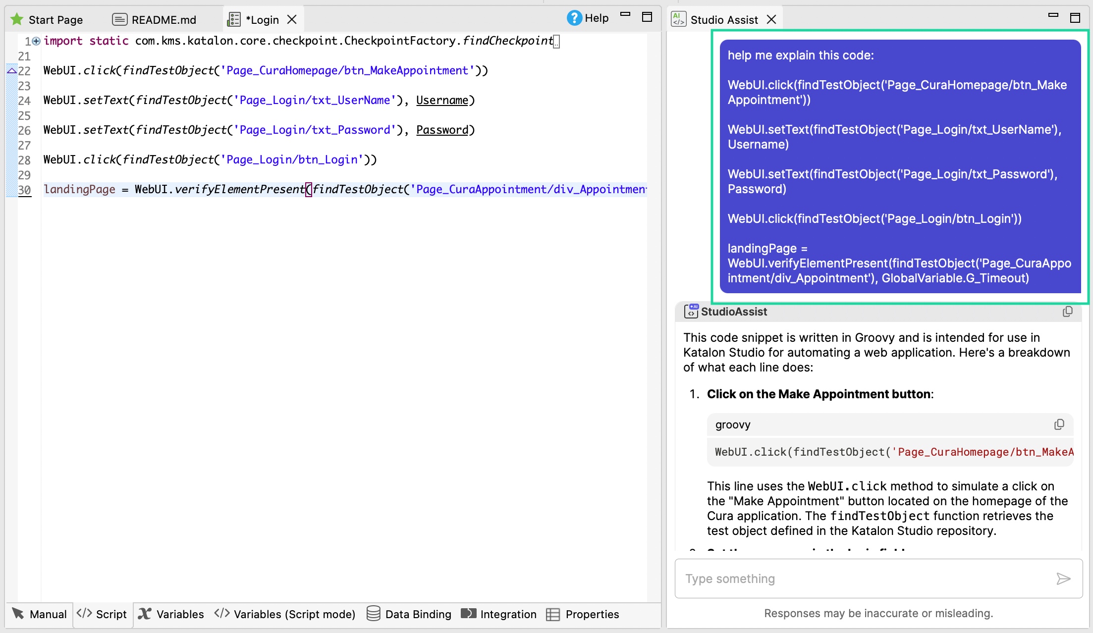Click the verifyElementPresent method on line 30
Screen dimensions: 1093x633
pyautogui.click(x=240, y=190)
